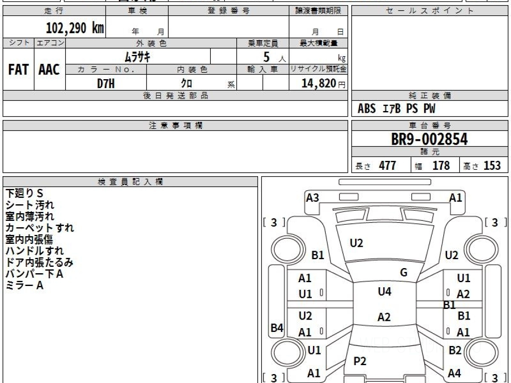Screen dimensions: 511x383
Task: Select inspector note 下廻りS
Action: pos(24,193)
